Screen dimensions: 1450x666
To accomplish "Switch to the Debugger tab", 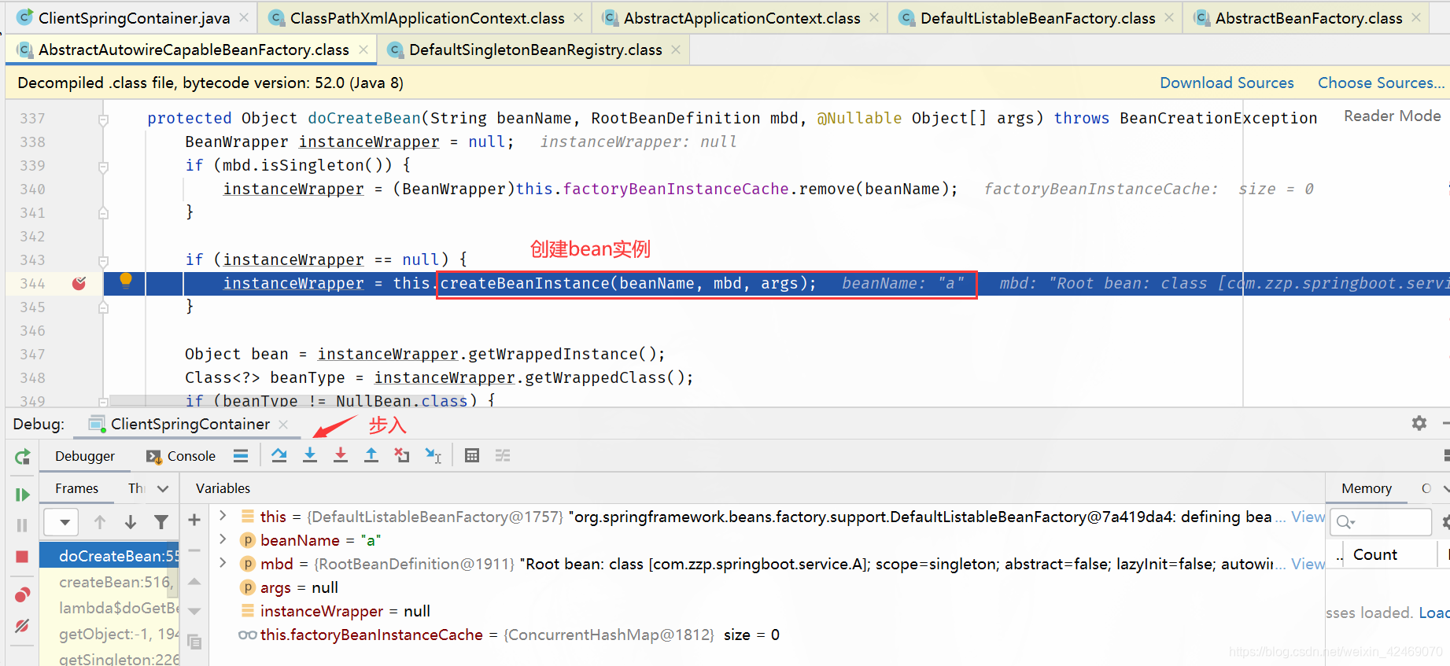I will [x=85, y=456].
